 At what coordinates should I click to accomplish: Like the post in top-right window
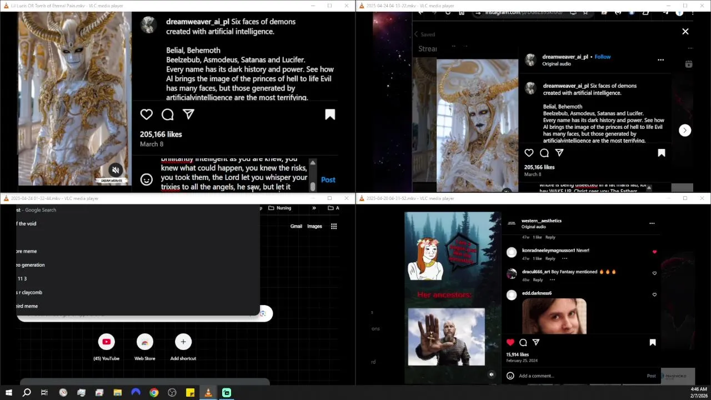coord(529,153)
